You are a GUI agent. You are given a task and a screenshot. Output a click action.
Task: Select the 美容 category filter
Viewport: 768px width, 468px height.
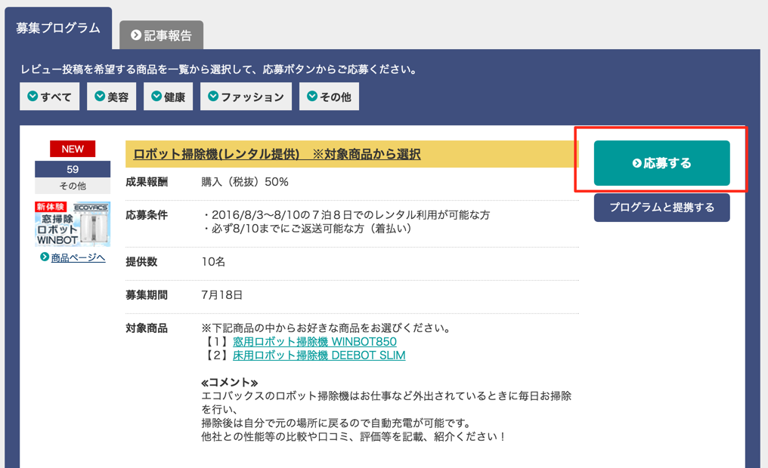click(111, 97)
